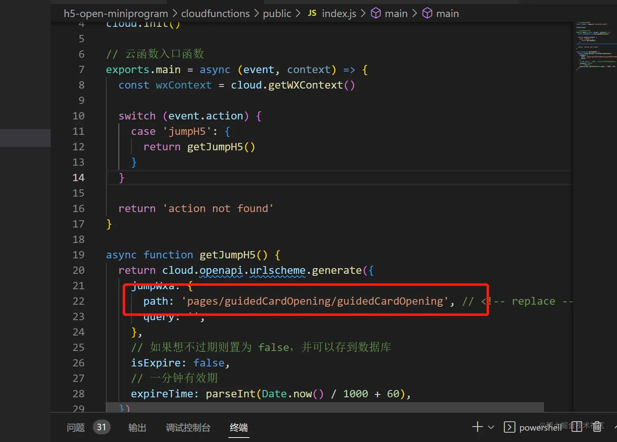The image size is (617, 442).
Task: Click the '一分钟有效期' comment
Action: point(184,378)
